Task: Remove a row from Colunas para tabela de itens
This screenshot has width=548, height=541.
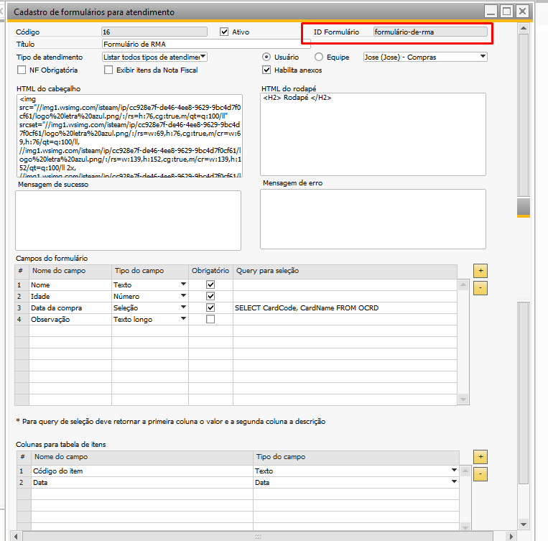Action: tap(480, 474)
